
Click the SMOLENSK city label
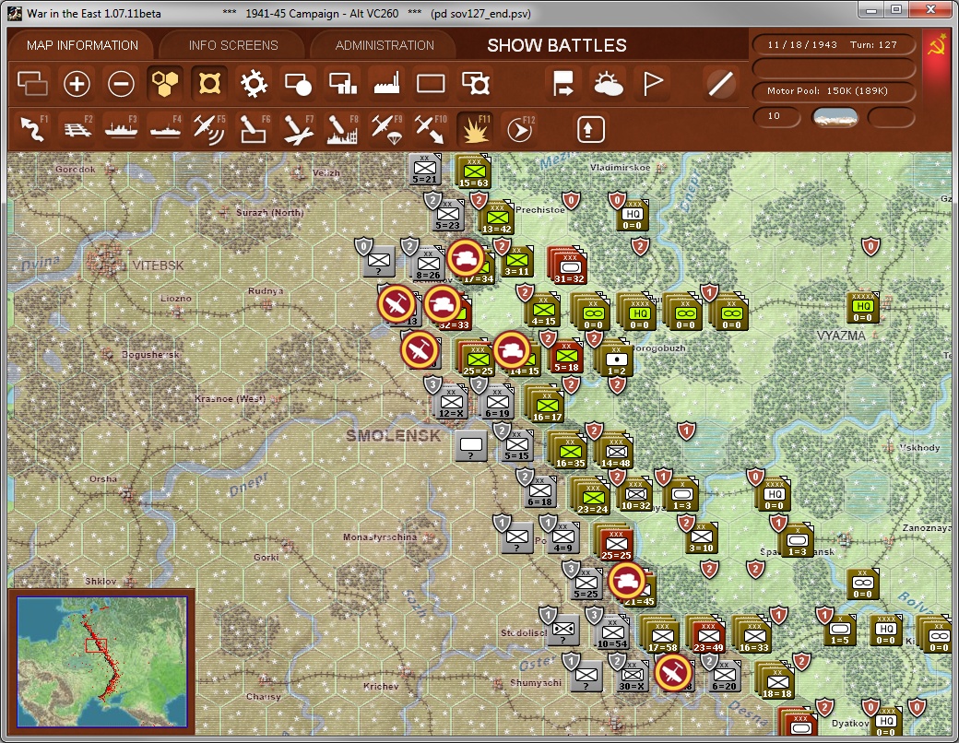(393, 435)
